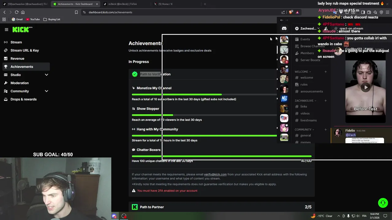Close the Achievements - Kick Dashboard tab
Viewport: 392px width, 220px height.
click(x=97, y=4)
